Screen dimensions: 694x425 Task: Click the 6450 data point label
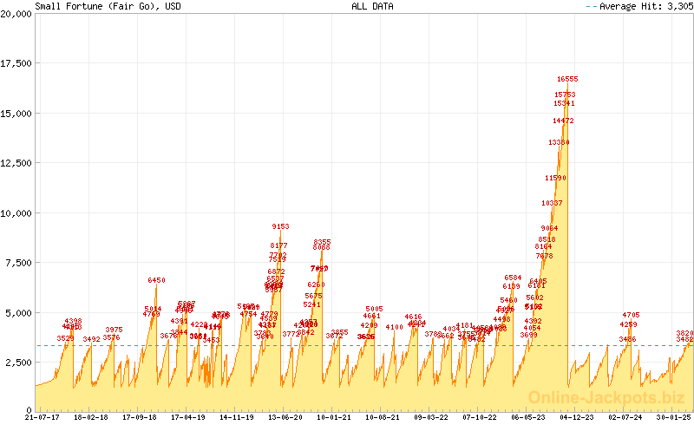point(156,280)
